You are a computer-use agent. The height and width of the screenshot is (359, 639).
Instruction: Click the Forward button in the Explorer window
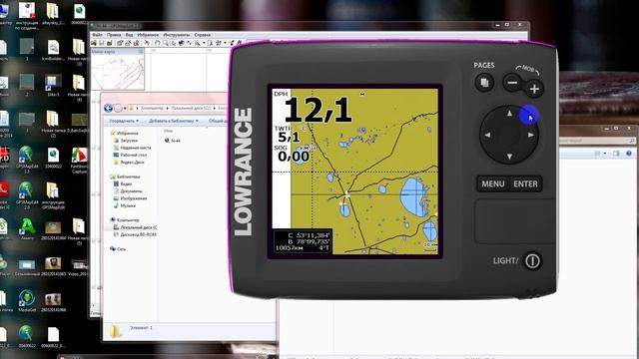118,109
